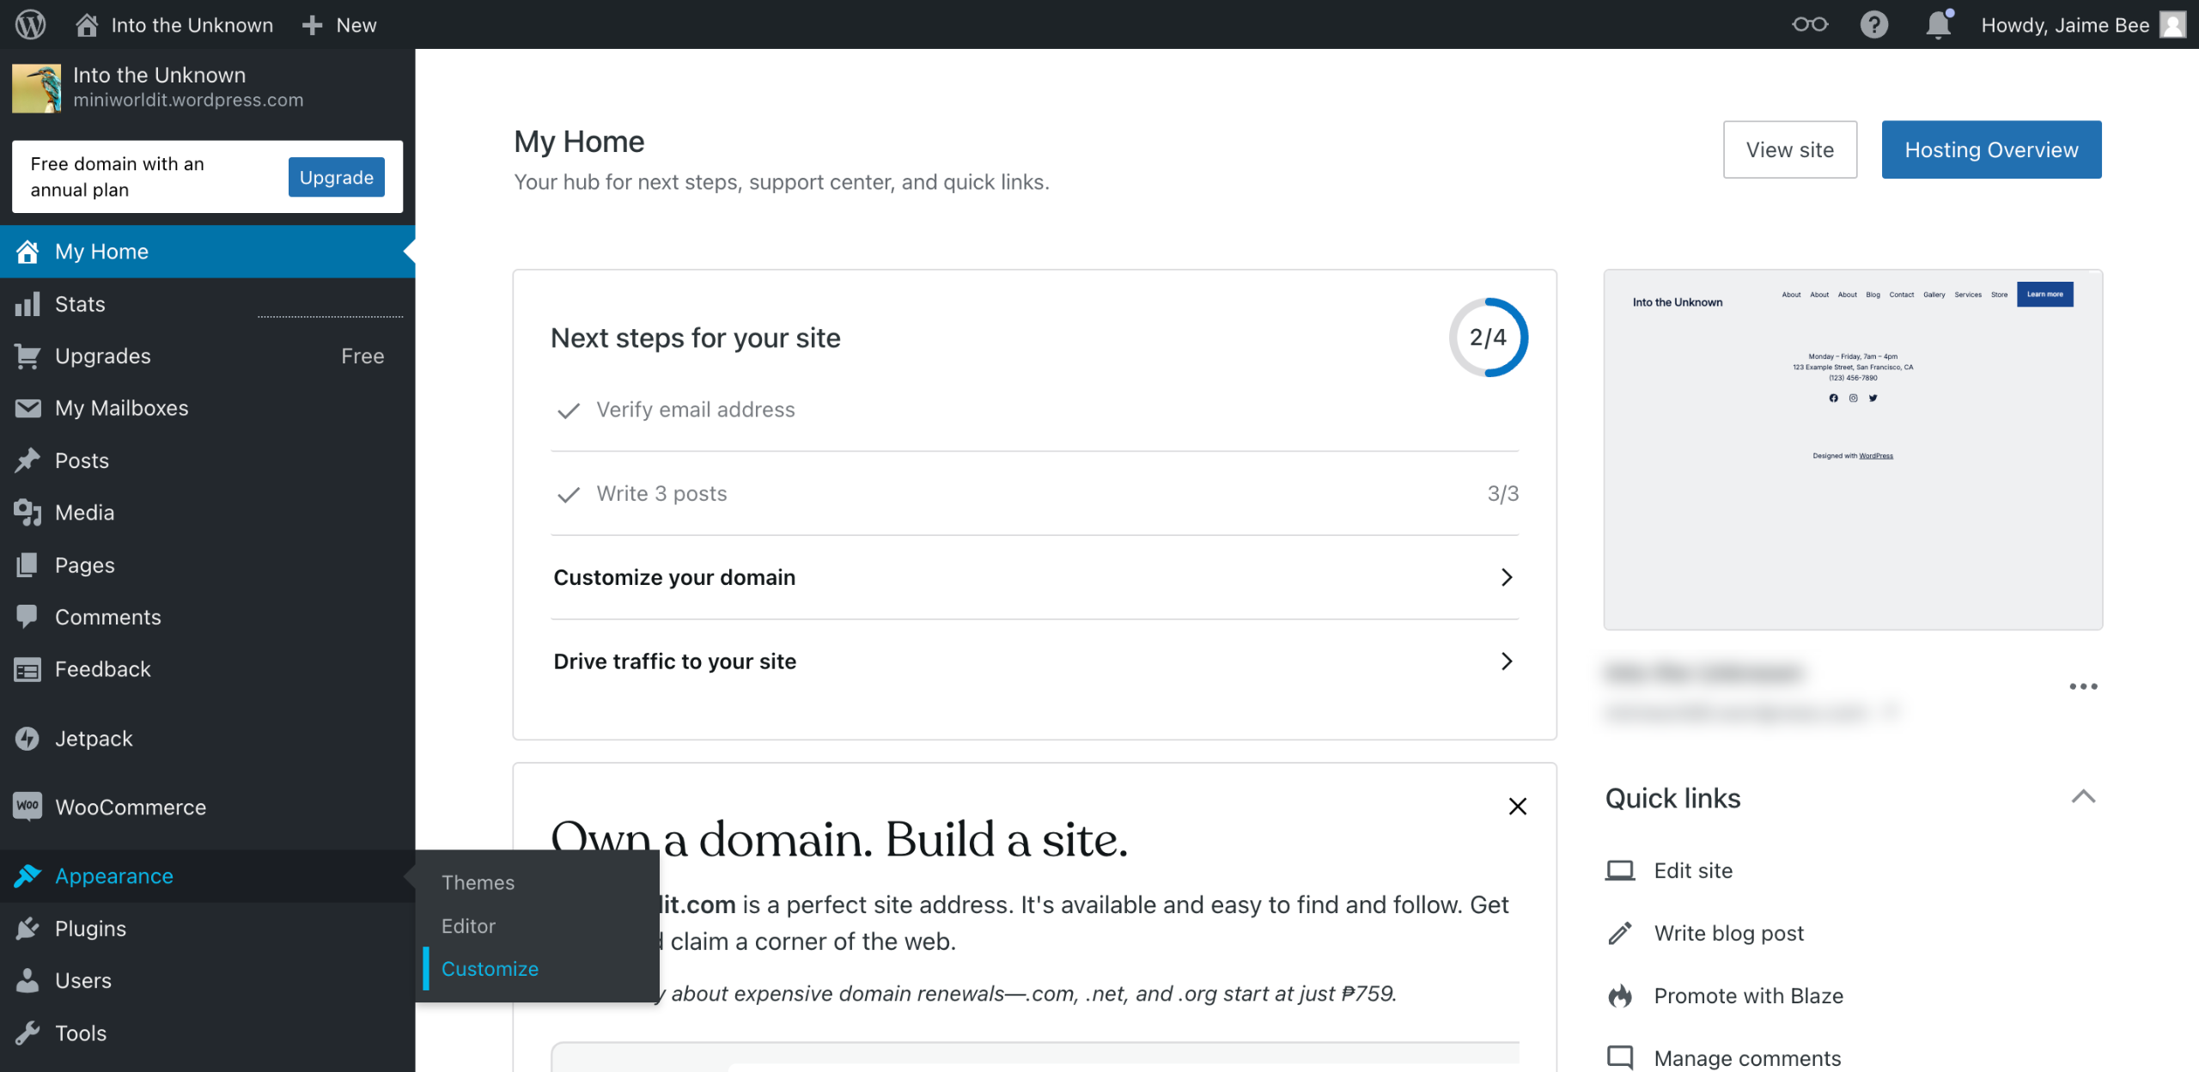The width and height of the screenshot is (2199, 1072).
Task: Open the Help question mark icon
Action: click(x=1873, y=24)
